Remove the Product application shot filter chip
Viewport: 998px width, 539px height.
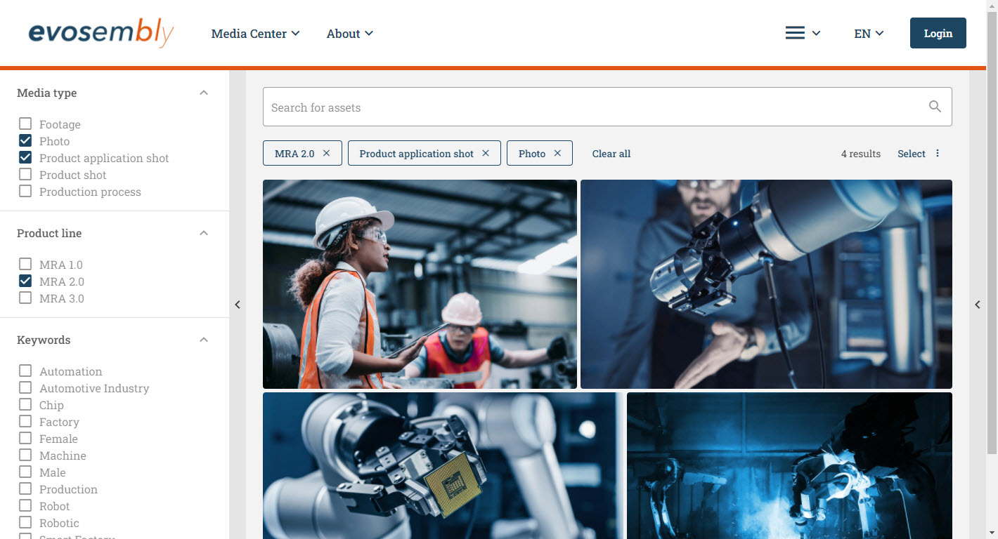click(x=485, y=153)
